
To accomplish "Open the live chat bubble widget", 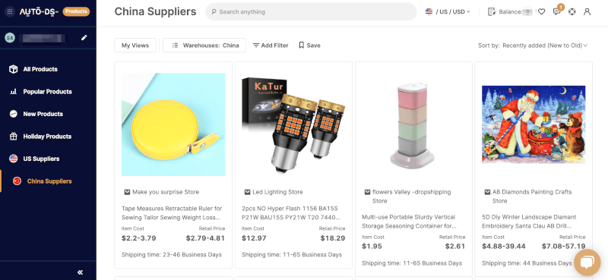I will [587, 263].
